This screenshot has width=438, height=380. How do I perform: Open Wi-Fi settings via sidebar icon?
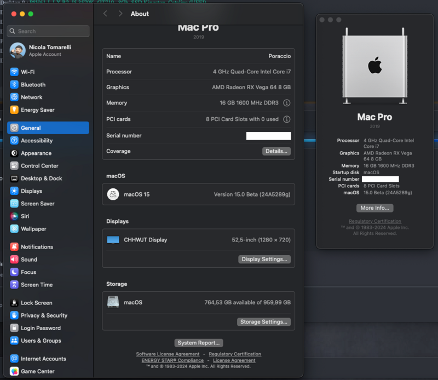point(14,72)
